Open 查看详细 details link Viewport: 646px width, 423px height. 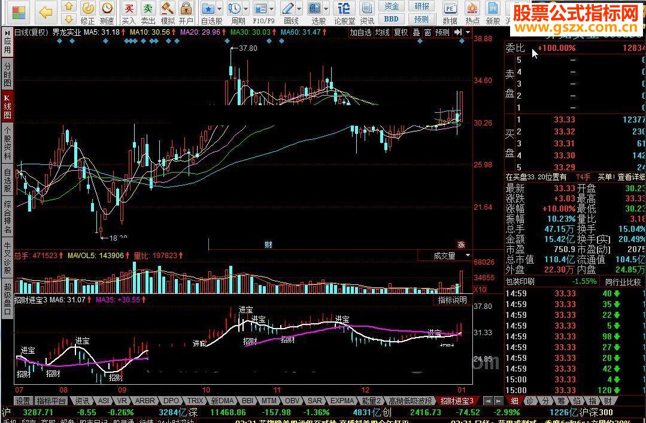click(x=631, y=177)
